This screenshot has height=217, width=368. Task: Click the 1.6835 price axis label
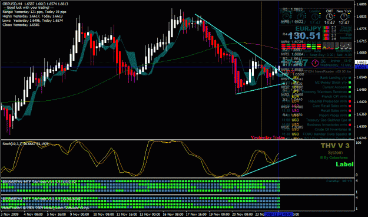pos(361,17)
